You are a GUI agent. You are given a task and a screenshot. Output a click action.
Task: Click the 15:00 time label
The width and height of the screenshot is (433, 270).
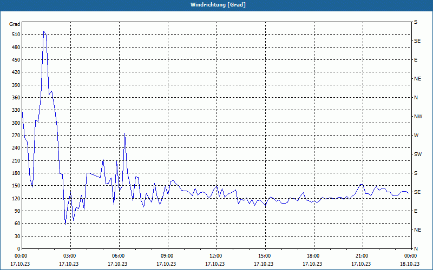264,256
